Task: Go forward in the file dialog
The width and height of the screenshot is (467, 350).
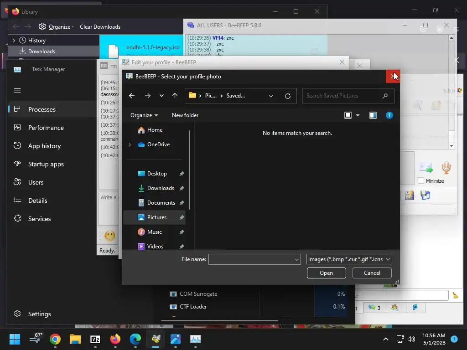Action: (x=147, y=96)
